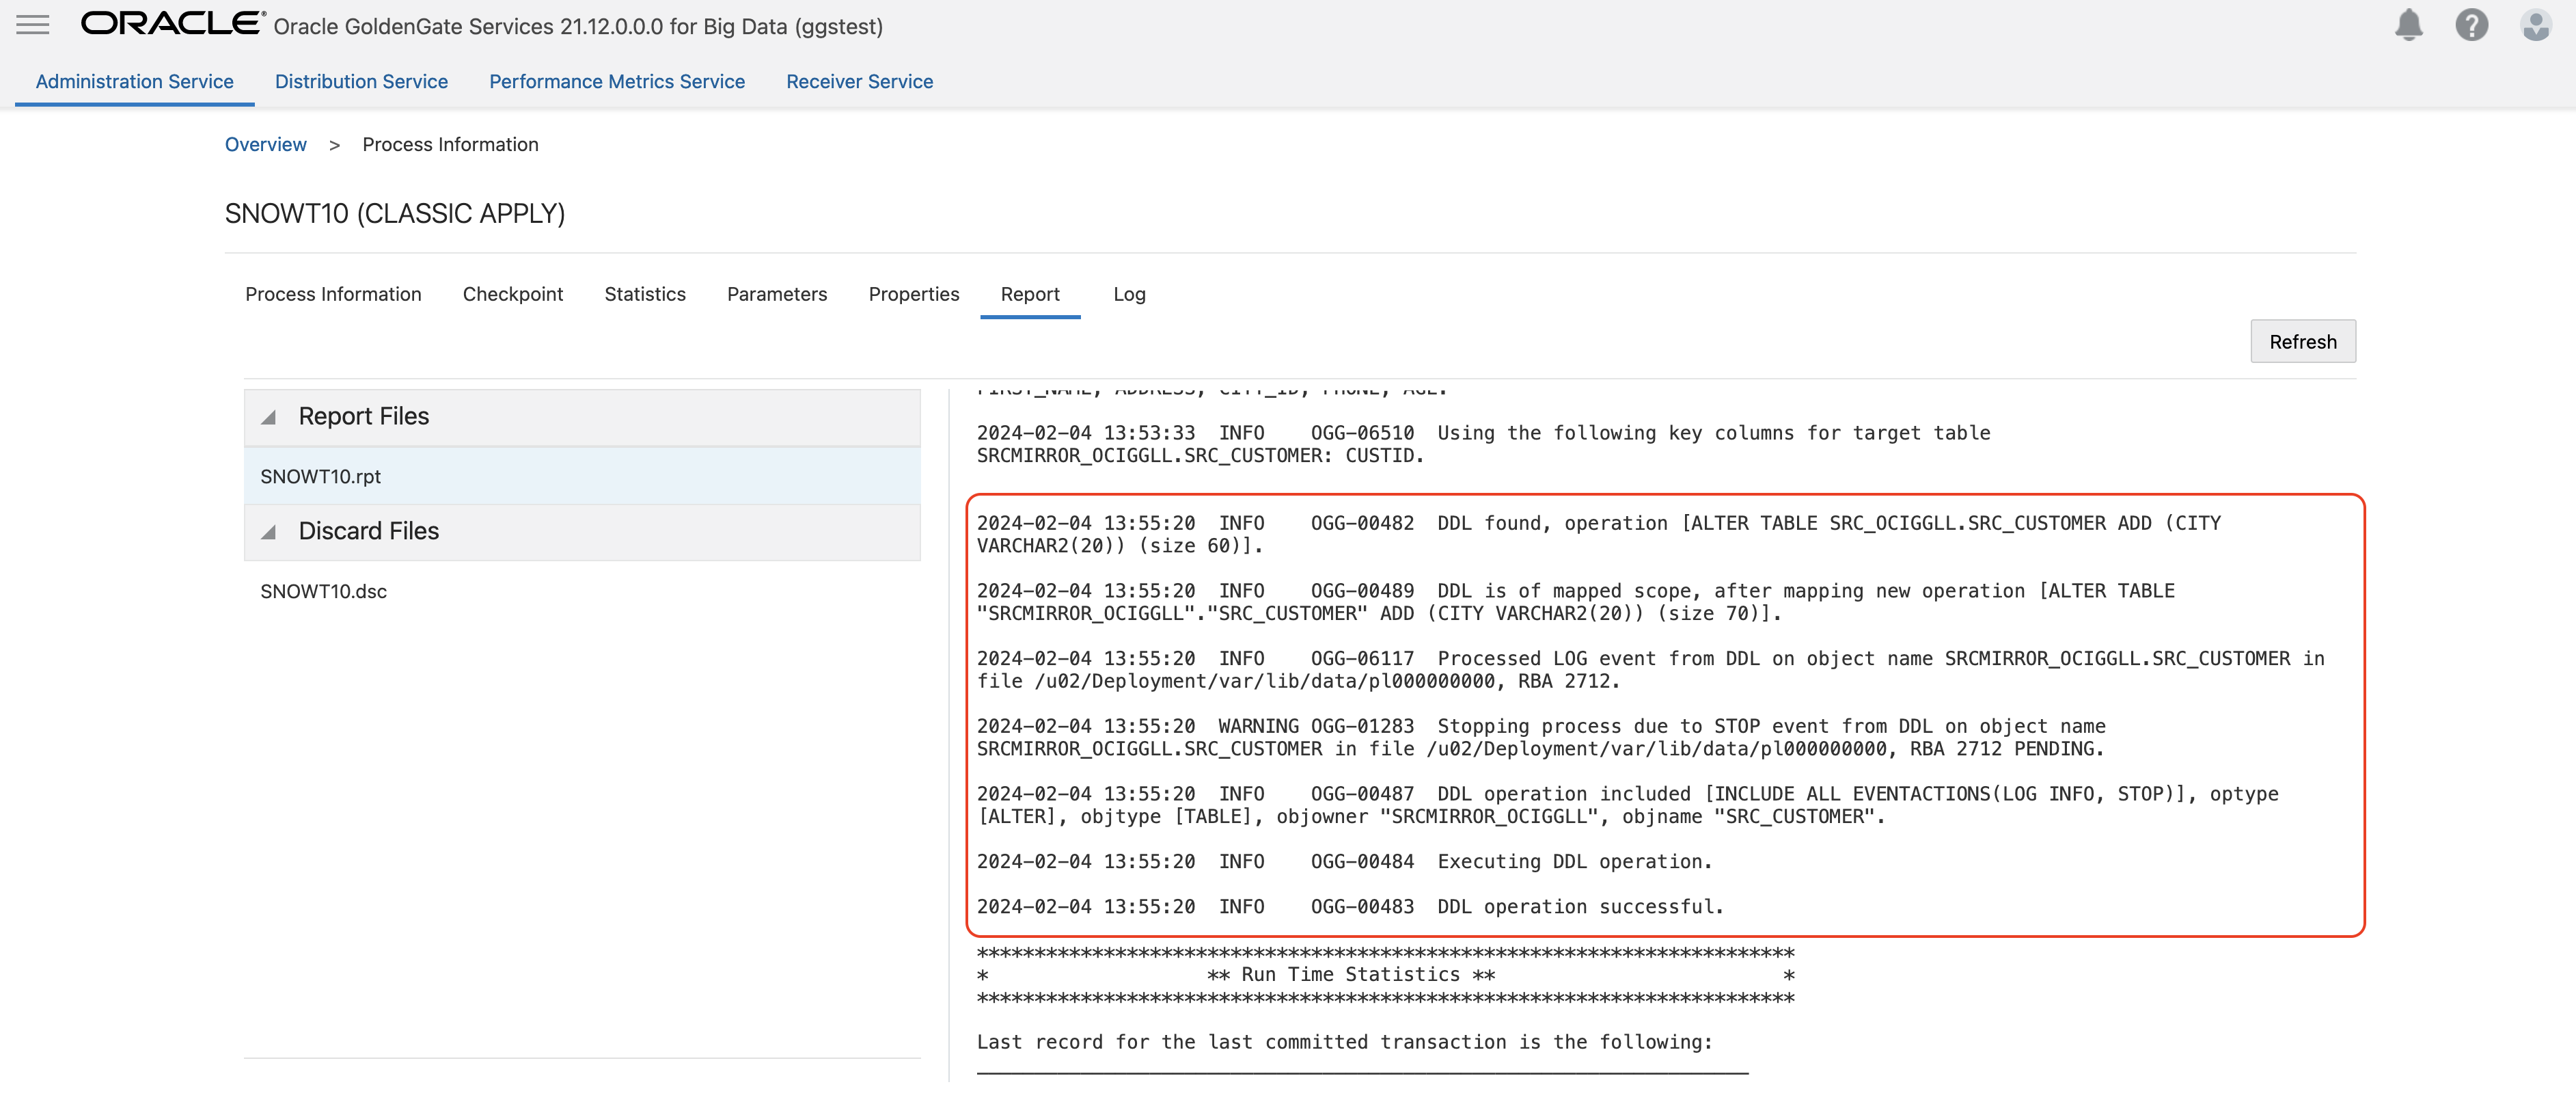Open Performance Metrics Service tab
This screenshot has width=2576, height=1117.
(x=616, y=82)
